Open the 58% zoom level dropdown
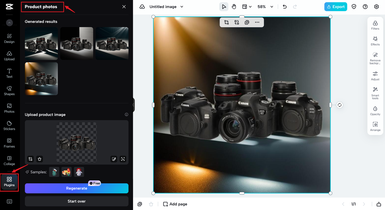This screenshot has width=385, height=210. [x=265, y=7]
